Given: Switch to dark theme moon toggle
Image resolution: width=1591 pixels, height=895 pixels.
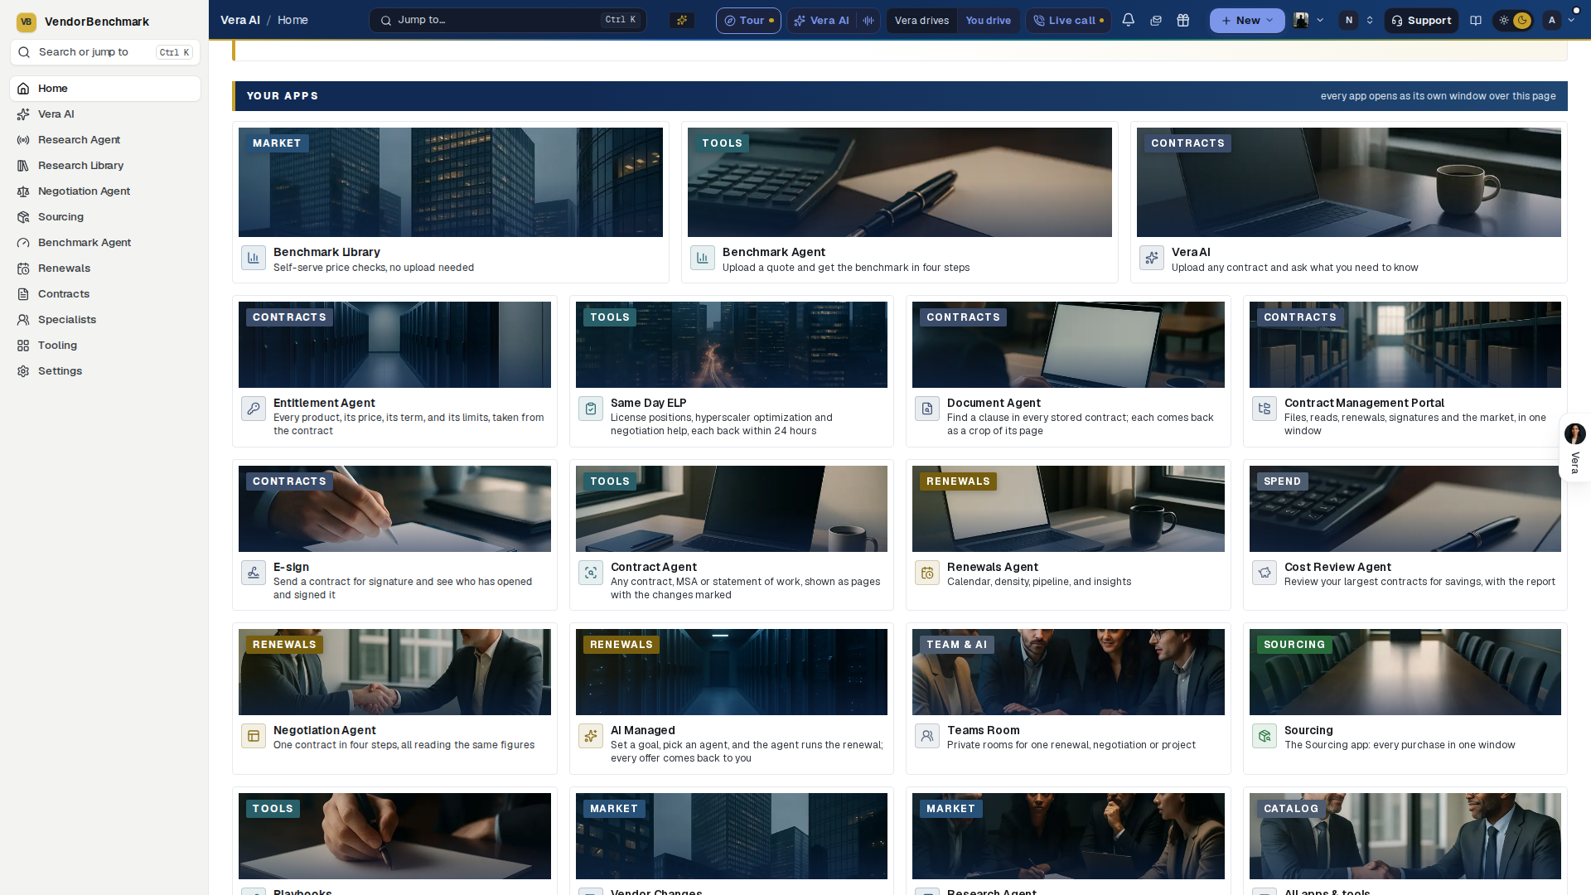Looking at the screenshot, I should [x=1522, y=20].
